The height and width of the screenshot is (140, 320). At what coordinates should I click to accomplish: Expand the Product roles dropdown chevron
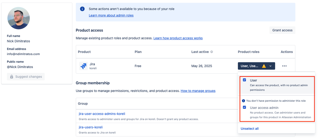coord(271,66)
